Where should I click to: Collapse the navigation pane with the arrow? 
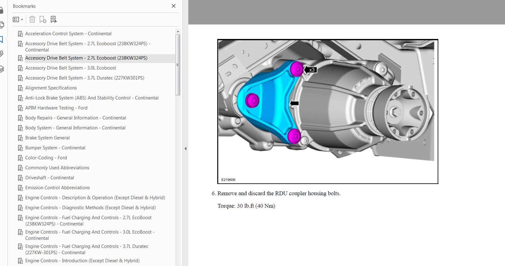coord(185,149)
